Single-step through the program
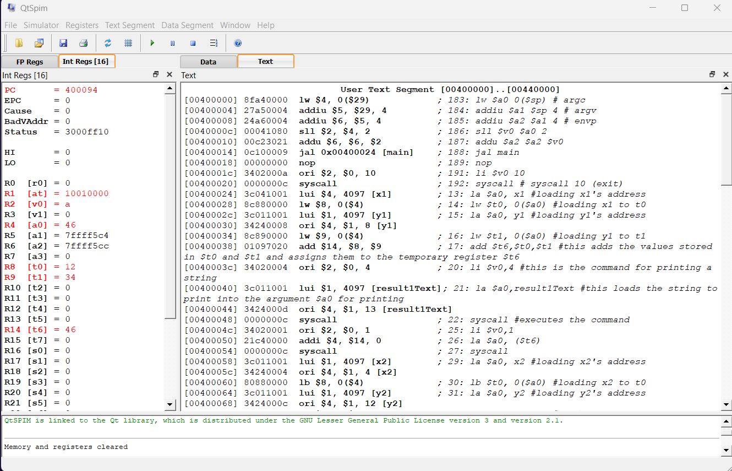 point(214,42)
